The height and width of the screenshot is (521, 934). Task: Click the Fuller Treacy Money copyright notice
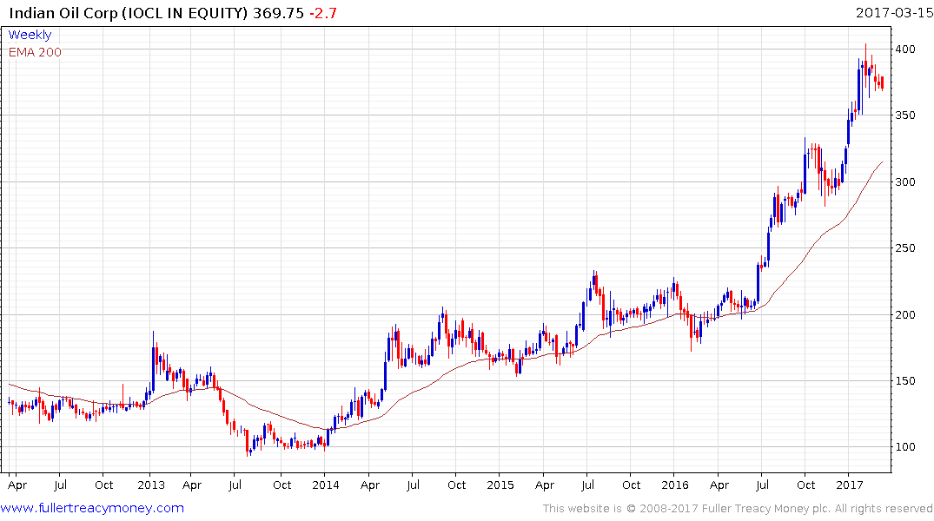click(x=738, y=509)
